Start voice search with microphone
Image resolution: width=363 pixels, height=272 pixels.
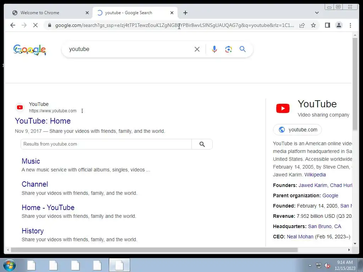(214, 49)
